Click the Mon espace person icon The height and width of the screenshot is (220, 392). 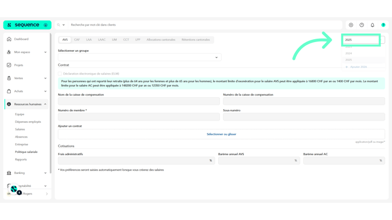9,52
